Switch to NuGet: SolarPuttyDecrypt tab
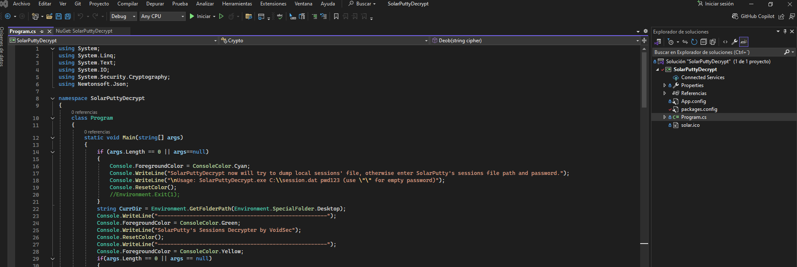This screenshot has width=797, height=267. [x=84, y=31]
